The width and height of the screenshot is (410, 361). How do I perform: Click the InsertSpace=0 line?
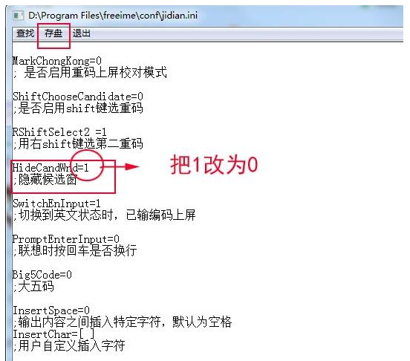[x=51, y=310]
